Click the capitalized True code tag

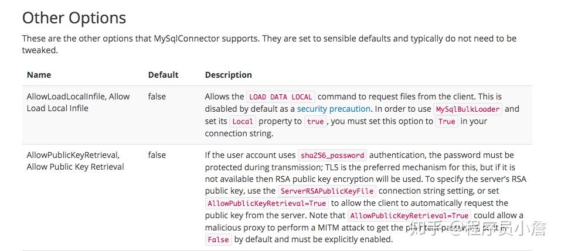(x=447, y=121)
